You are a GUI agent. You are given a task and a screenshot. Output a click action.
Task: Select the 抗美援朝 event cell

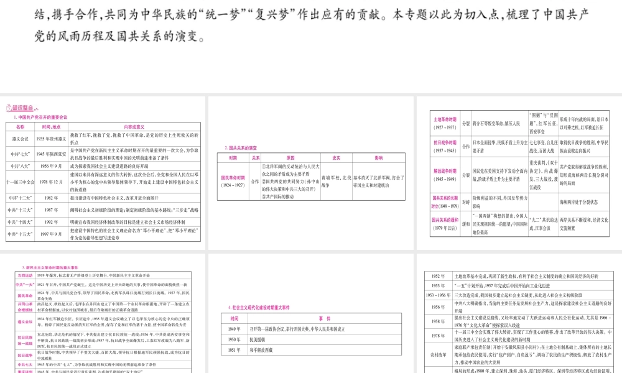pyautogui.click(x=325, y=339)
